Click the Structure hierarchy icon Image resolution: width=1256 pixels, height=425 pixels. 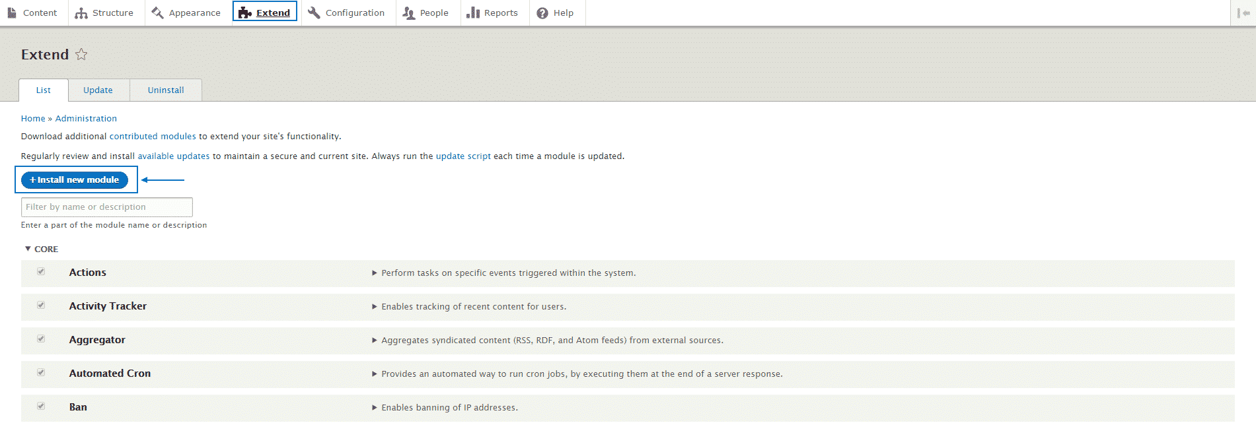point(81,13)
